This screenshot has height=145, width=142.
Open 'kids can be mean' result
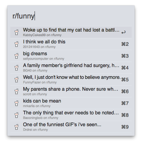coord(71,103)
